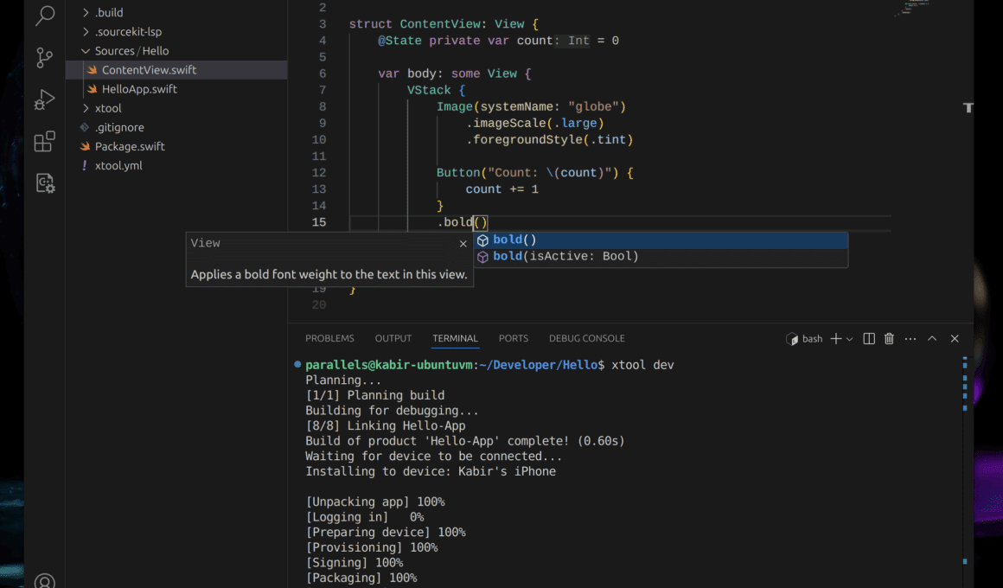Click the bash terminal label
This screenshot has height=588, width=1003.
pyautogui.click(x=804, y=339)
